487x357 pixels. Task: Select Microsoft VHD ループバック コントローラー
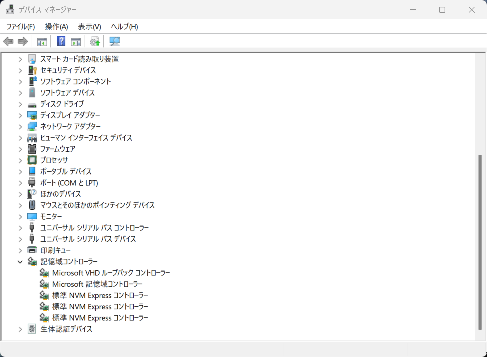point(111,273)
